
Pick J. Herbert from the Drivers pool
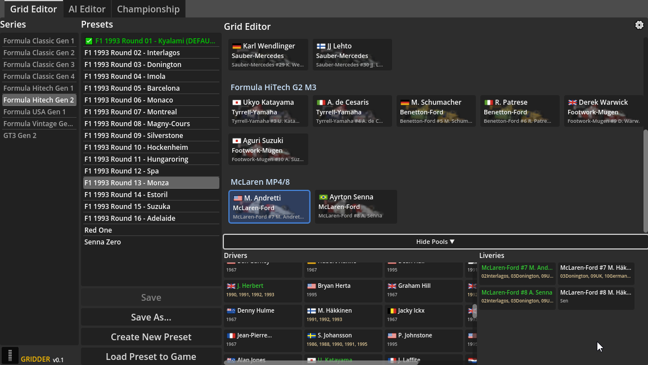click(263, 290)
